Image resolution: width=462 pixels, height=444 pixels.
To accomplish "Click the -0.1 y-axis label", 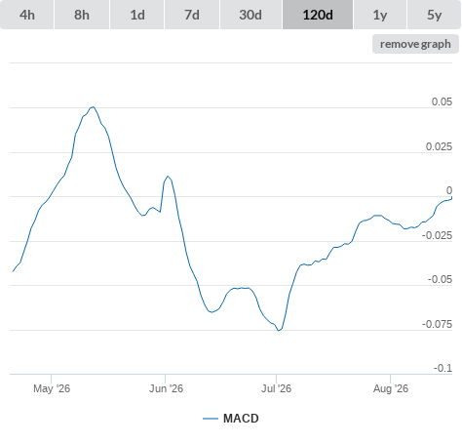I will click(x=443, y=368).
